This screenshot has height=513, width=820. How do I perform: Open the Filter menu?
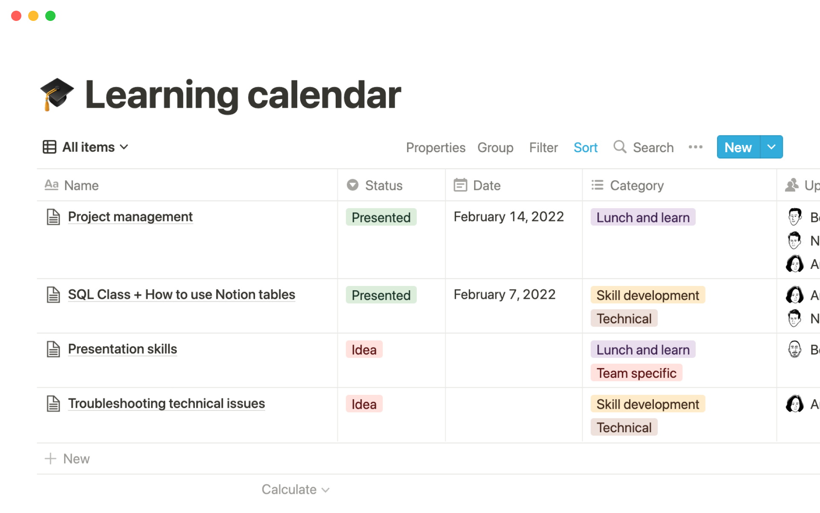coord(543,147)
